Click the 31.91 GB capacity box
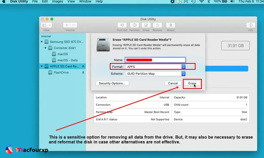 pyautogui.click(x=235, y=46)
